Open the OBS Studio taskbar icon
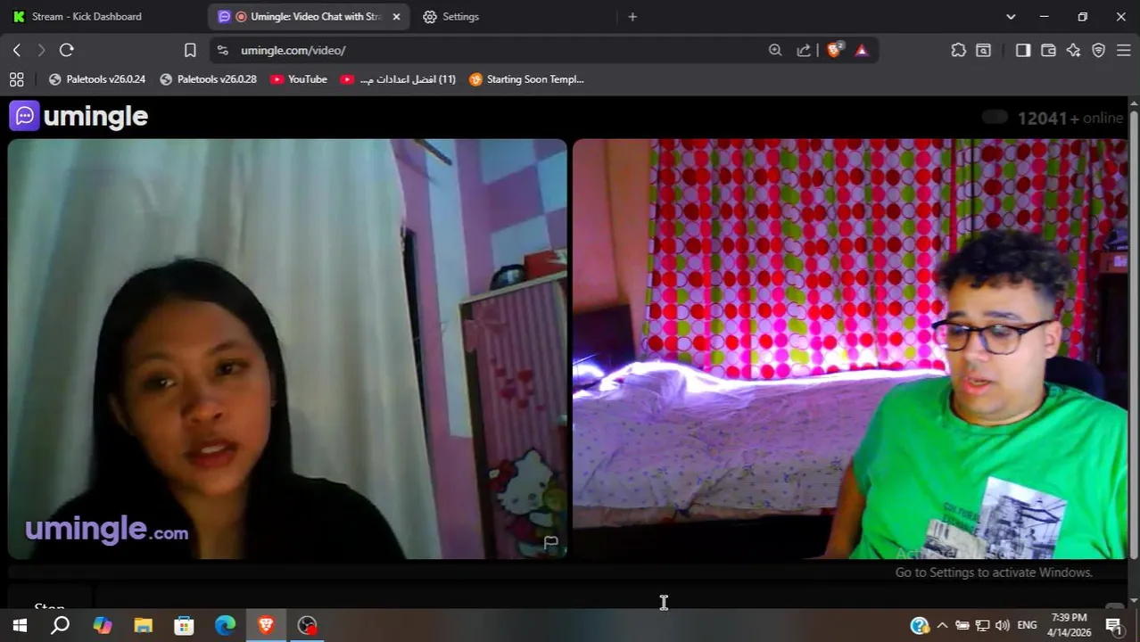The height and width of the screenshot is (642, 1140). click(307, 625)
